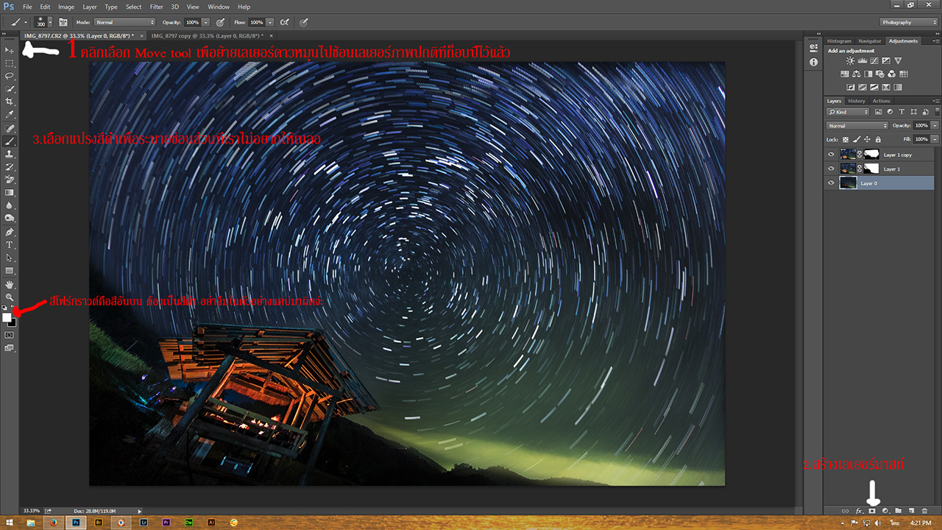The height and width of the screenshot is (530, 942).
Task: Open the Brush panel toggle icon
Action: tap(63, 22)
